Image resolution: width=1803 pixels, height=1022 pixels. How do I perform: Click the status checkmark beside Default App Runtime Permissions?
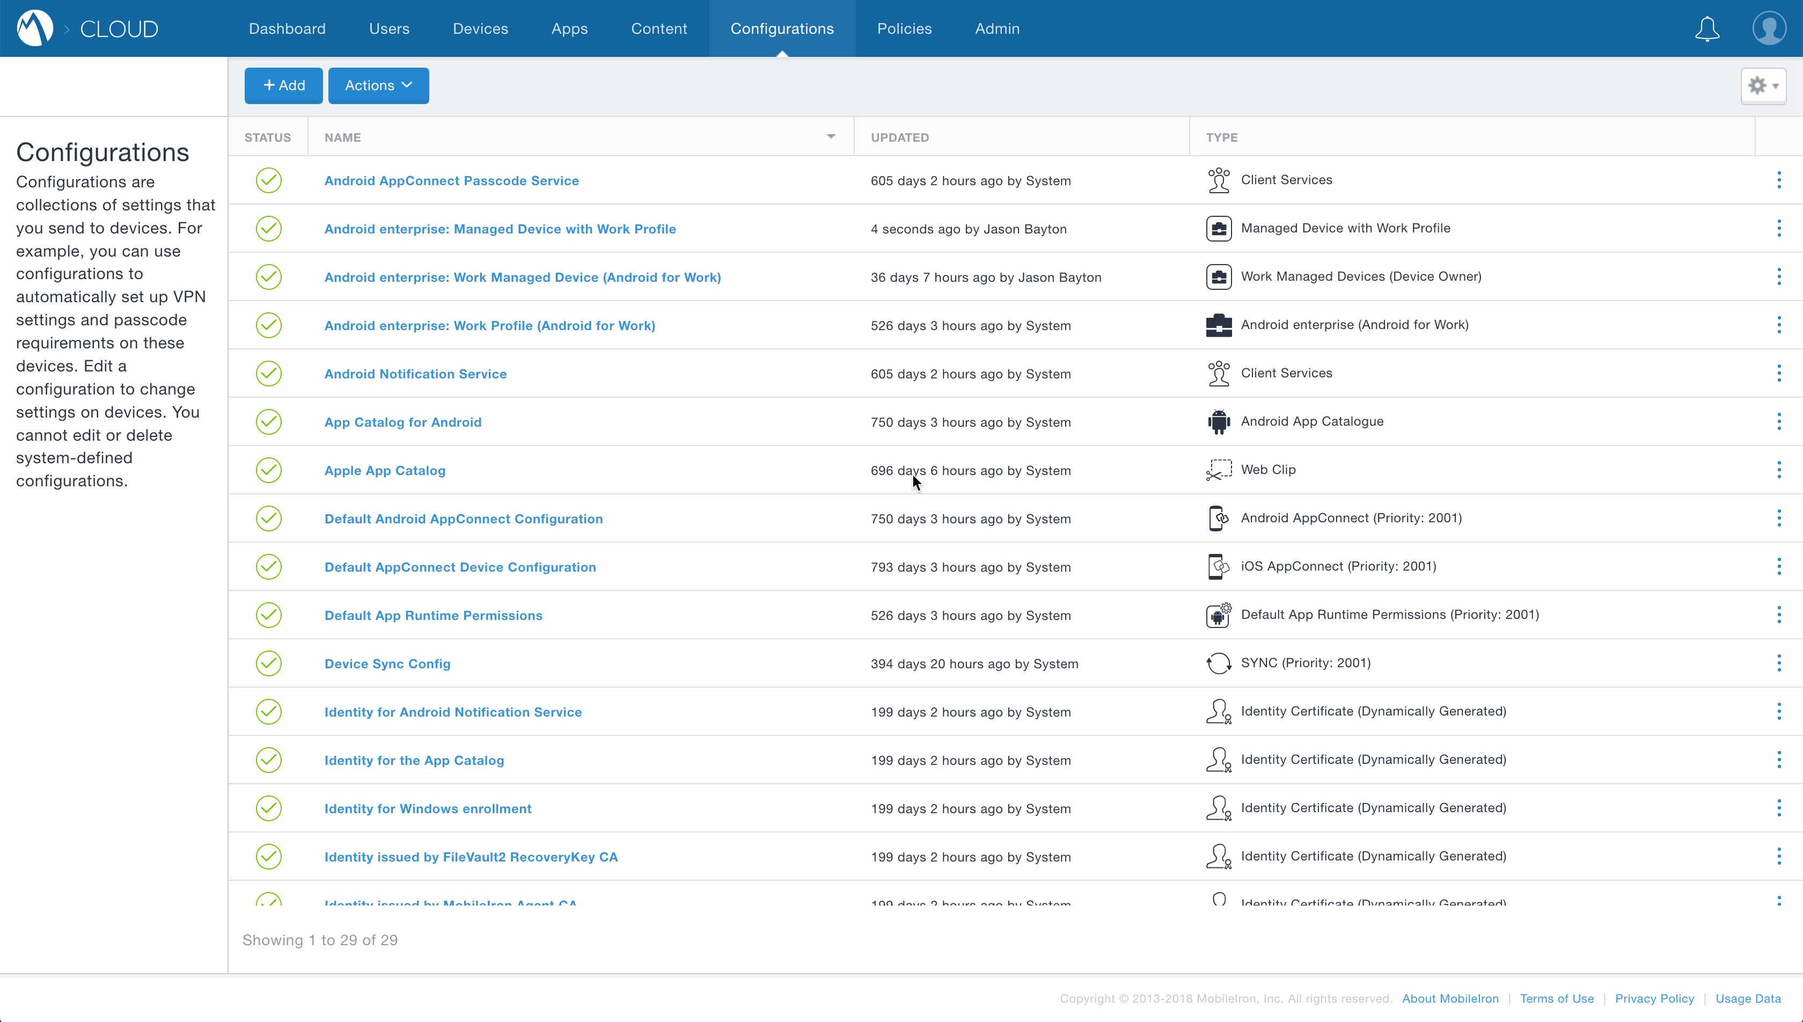(x=269, y=615)
